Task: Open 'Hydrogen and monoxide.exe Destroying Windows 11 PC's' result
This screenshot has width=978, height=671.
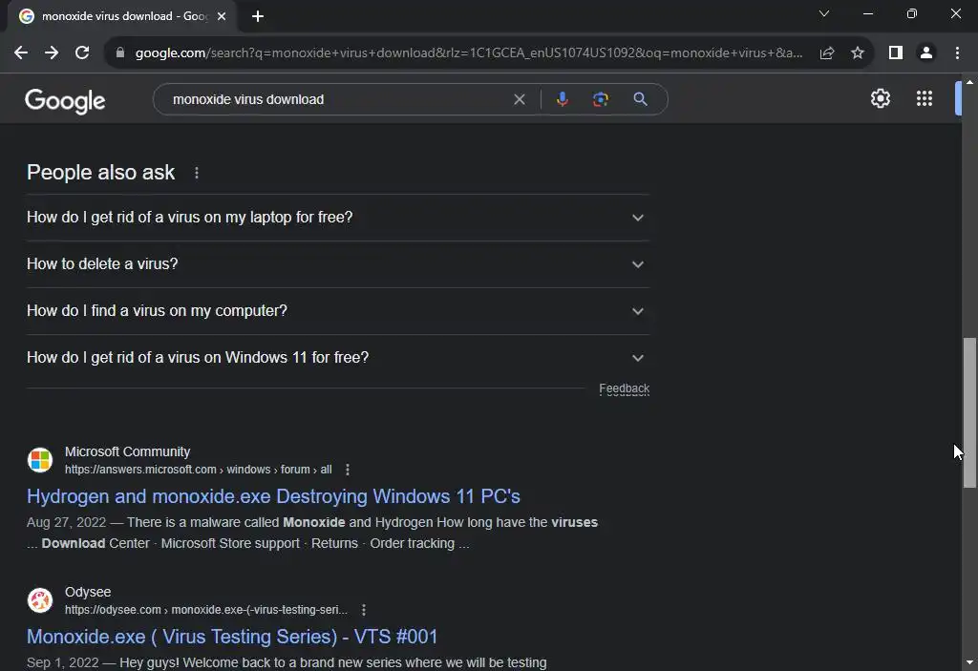Action: [x=273, y=496]
